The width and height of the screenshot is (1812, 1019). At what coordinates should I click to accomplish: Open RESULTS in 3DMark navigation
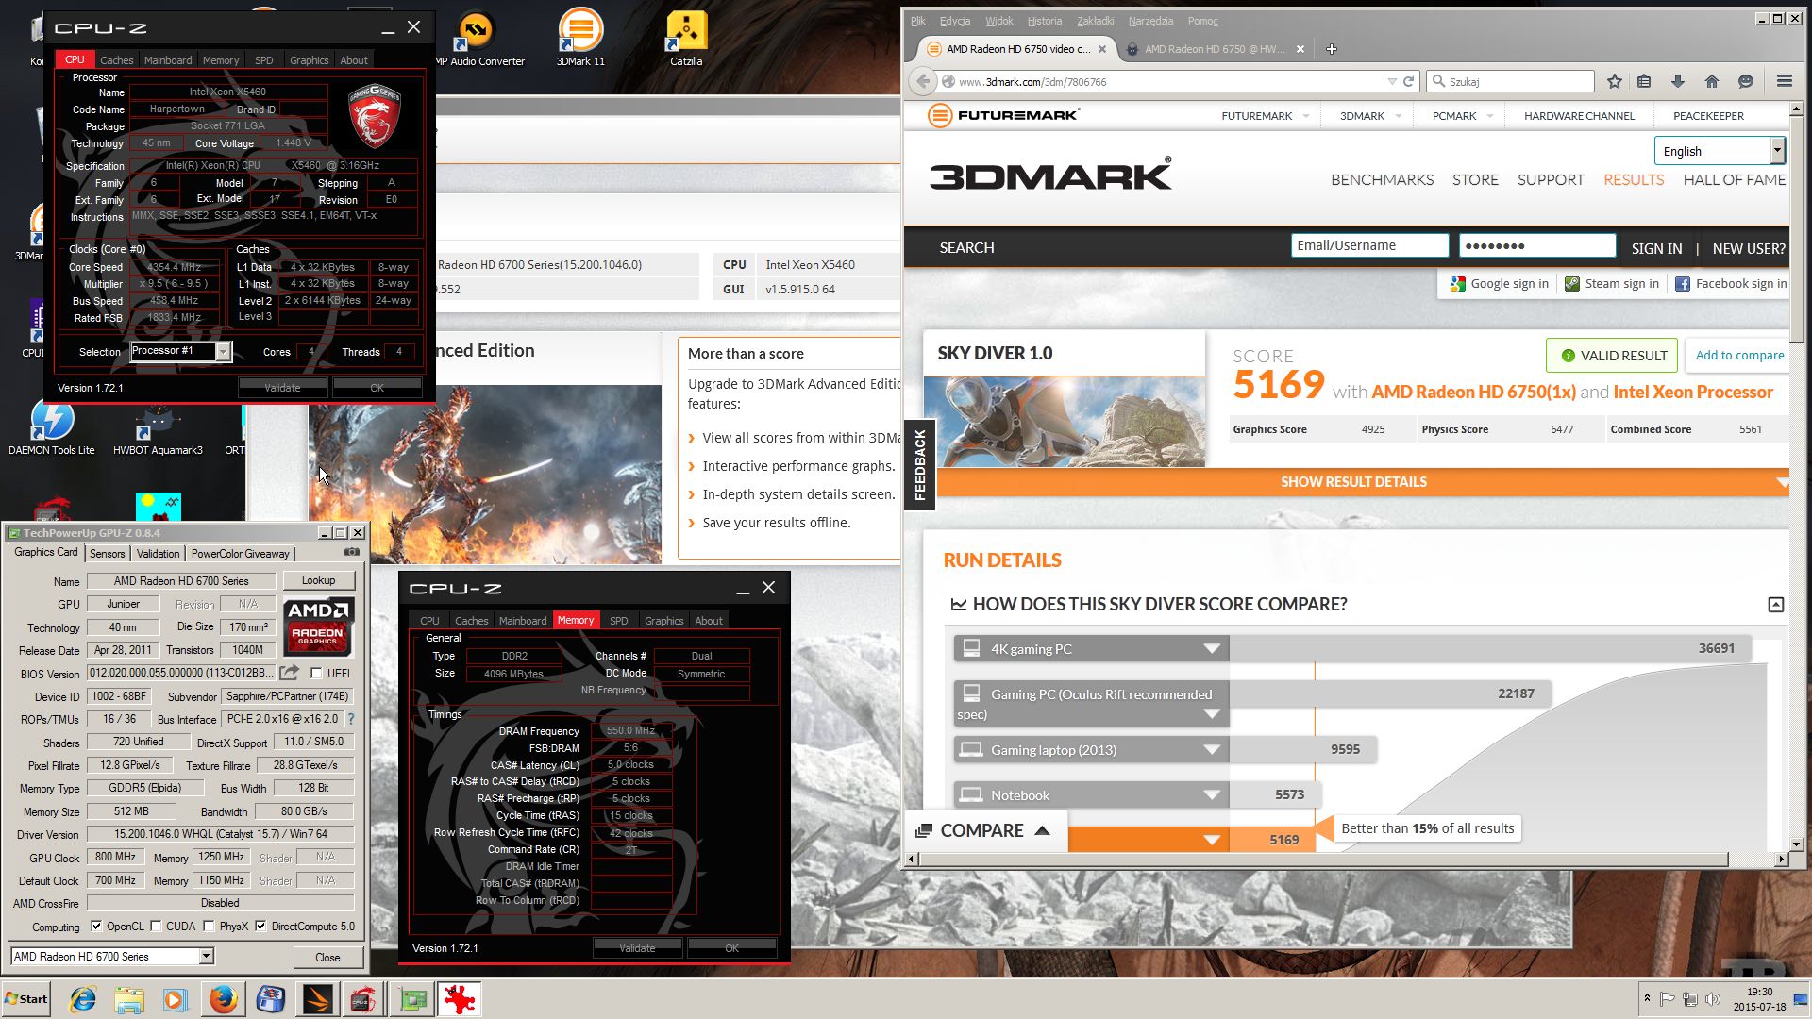click(1634, 179)
